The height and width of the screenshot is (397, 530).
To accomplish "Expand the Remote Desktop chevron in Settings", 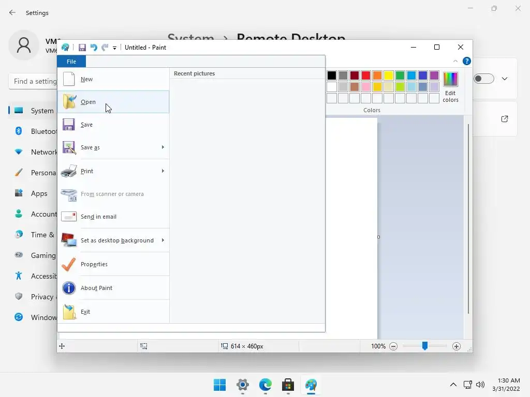I will tap(505, 79).
